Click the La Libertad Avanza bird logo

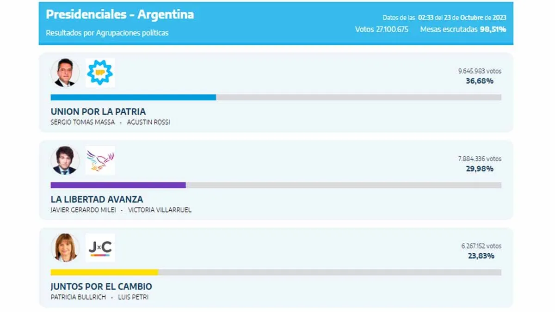tap(100, 160)
